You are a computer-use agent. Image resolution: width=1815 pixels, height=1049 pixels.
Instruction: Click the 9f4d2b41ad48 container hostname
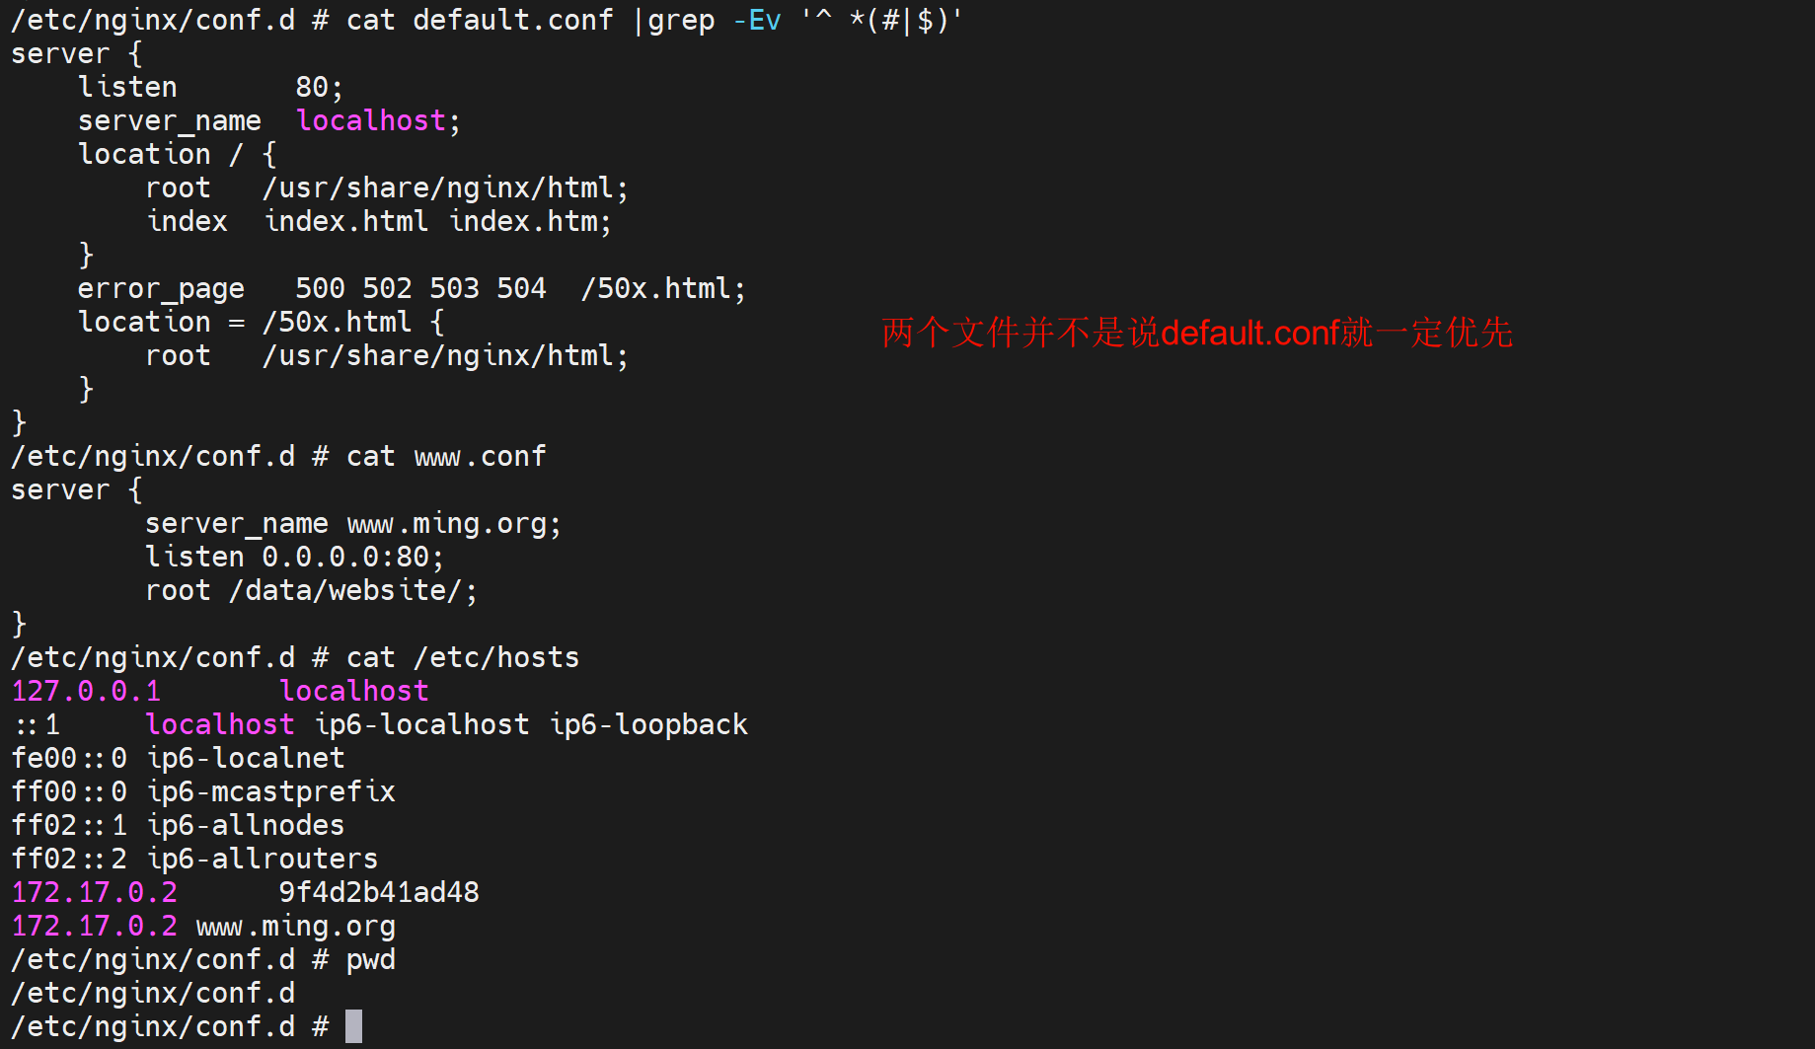[x=379, y=892]
